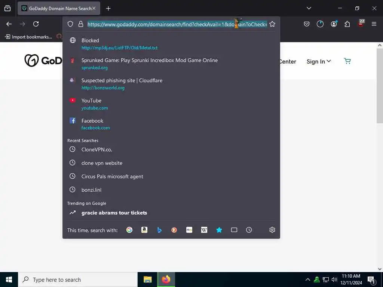Open Suspected phishing site bonziworld.org suggestion

click(171, 84)
